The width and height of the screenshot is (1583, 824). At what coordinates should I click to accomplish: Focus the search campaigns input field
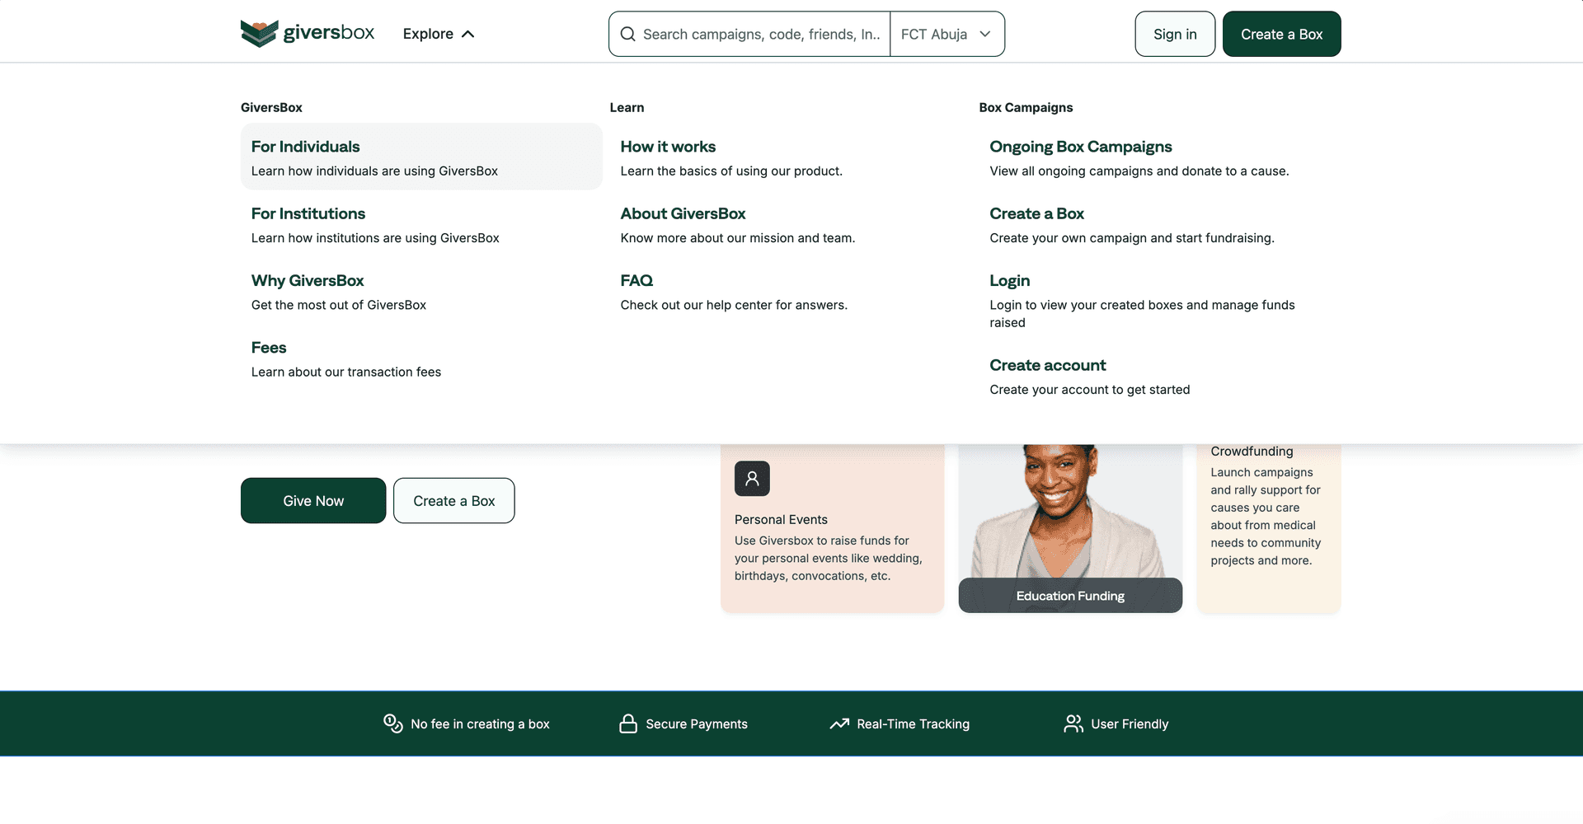[x=760, y=34]
